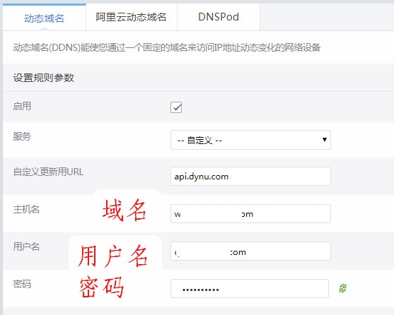Click the 设置规则参数 section header
This screenshot has width=394, height=315.
coord(44,78)
